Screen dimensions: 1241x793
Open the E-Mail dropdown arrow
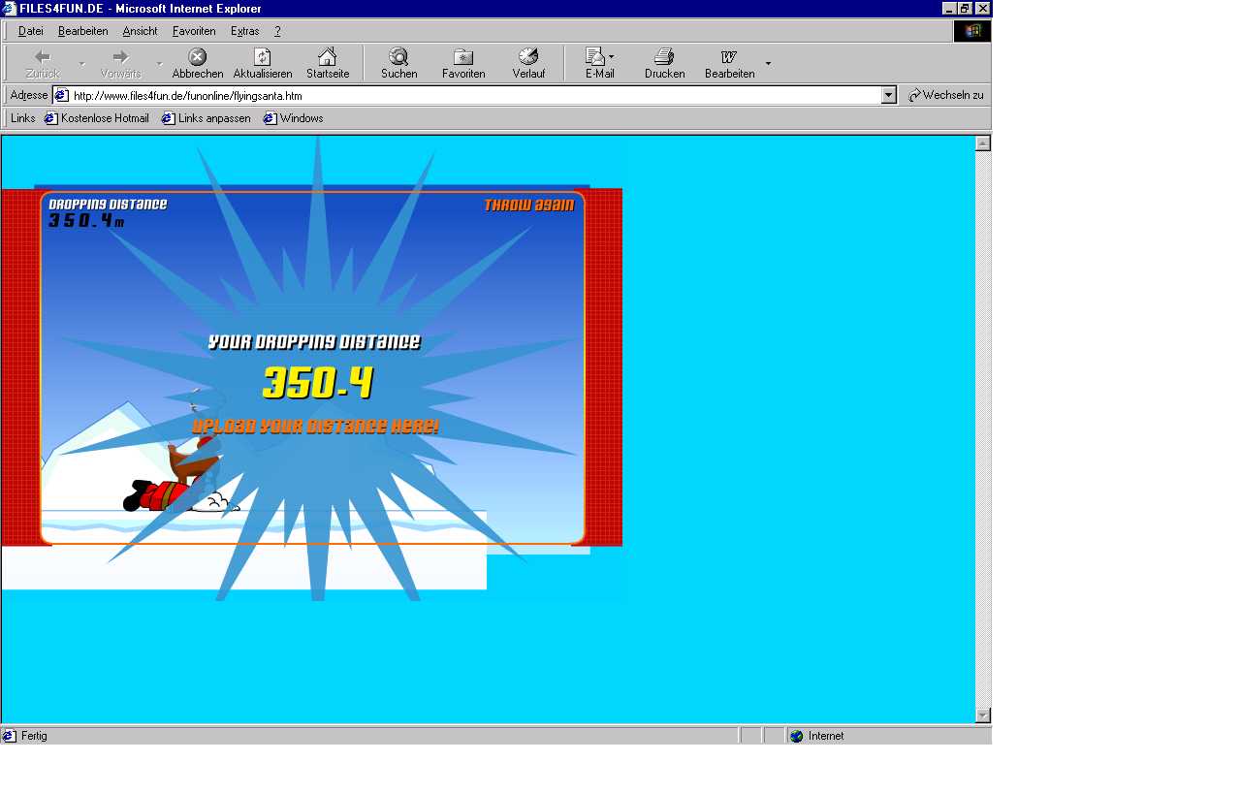[611, 57]
